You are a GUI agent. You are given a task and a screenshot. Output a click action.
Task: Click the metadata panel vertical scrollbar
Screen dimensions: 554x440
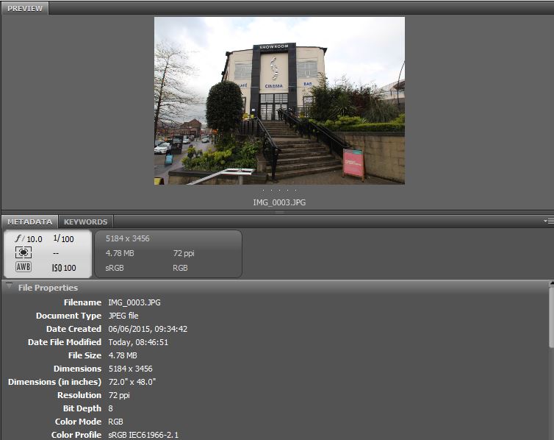tap(552, 317)
